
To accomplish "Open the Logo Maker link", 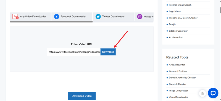I will tap(175, 11).
